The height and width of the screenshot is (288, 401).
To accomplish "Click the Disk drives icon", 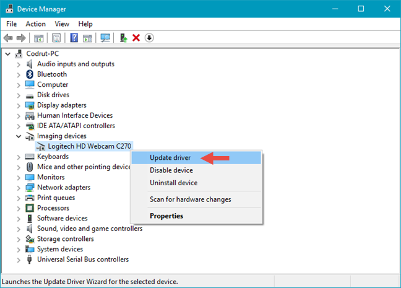I will coord(30,96).
